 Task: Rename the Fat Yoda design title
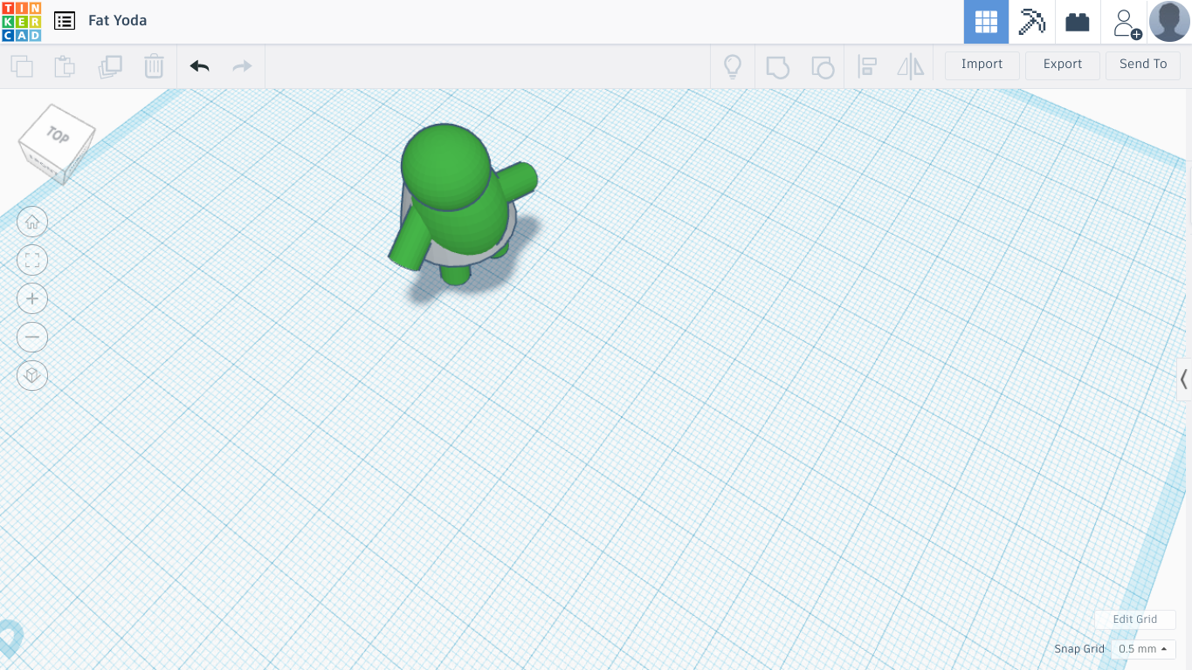pos(118,21)
